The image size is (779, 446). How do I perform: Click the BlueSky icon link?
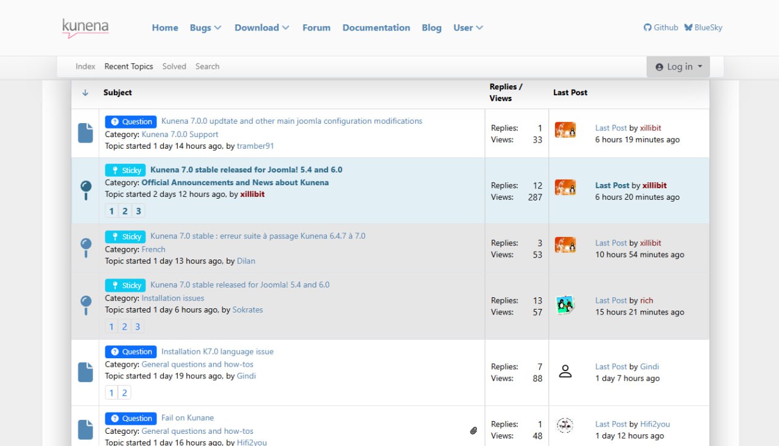[688, 27]
